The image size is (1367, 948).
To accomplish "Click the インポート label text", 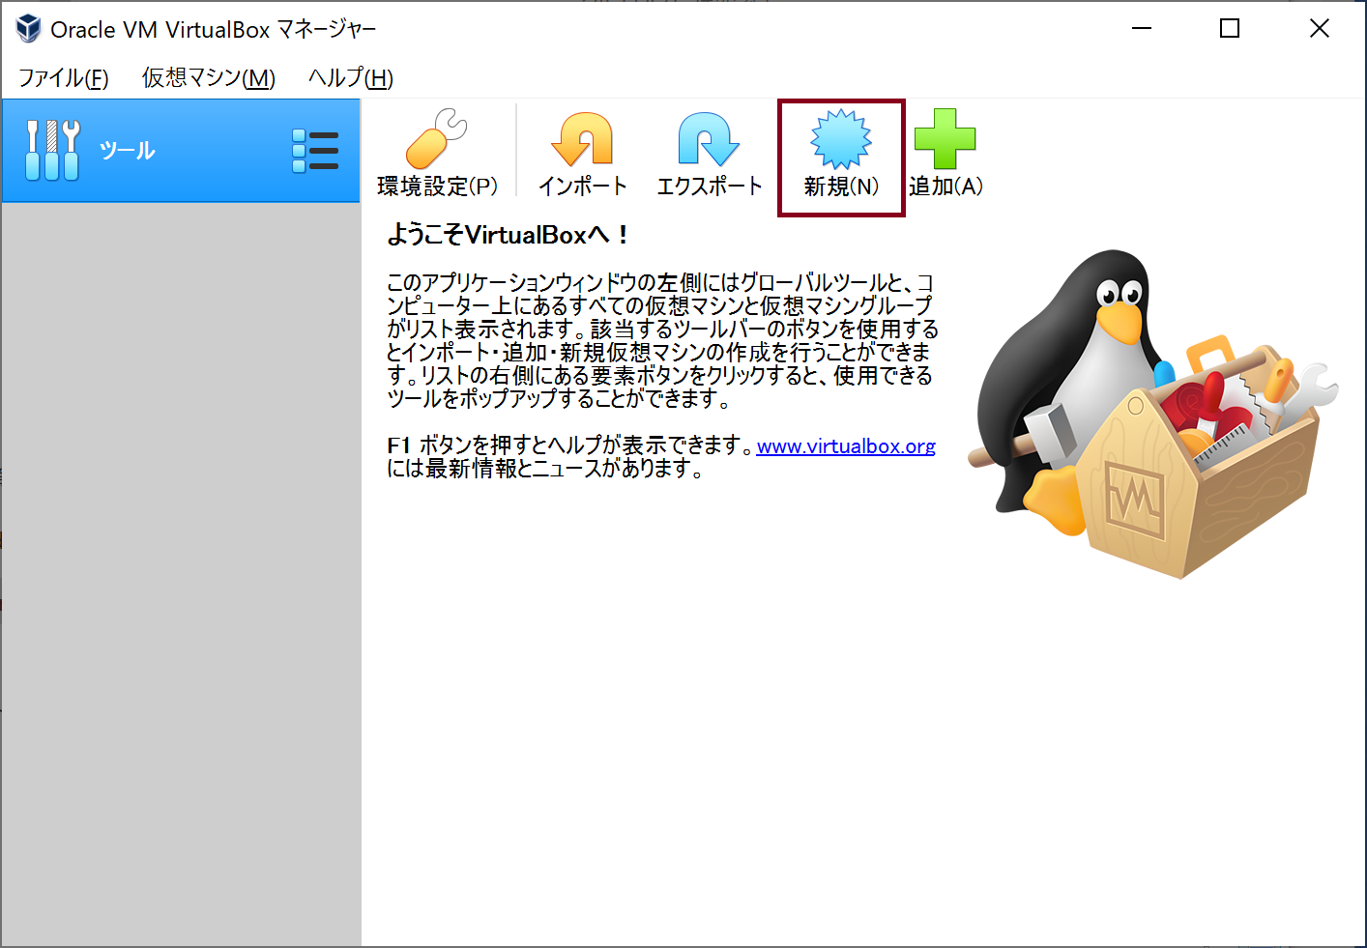I will [x=582, y=187].
